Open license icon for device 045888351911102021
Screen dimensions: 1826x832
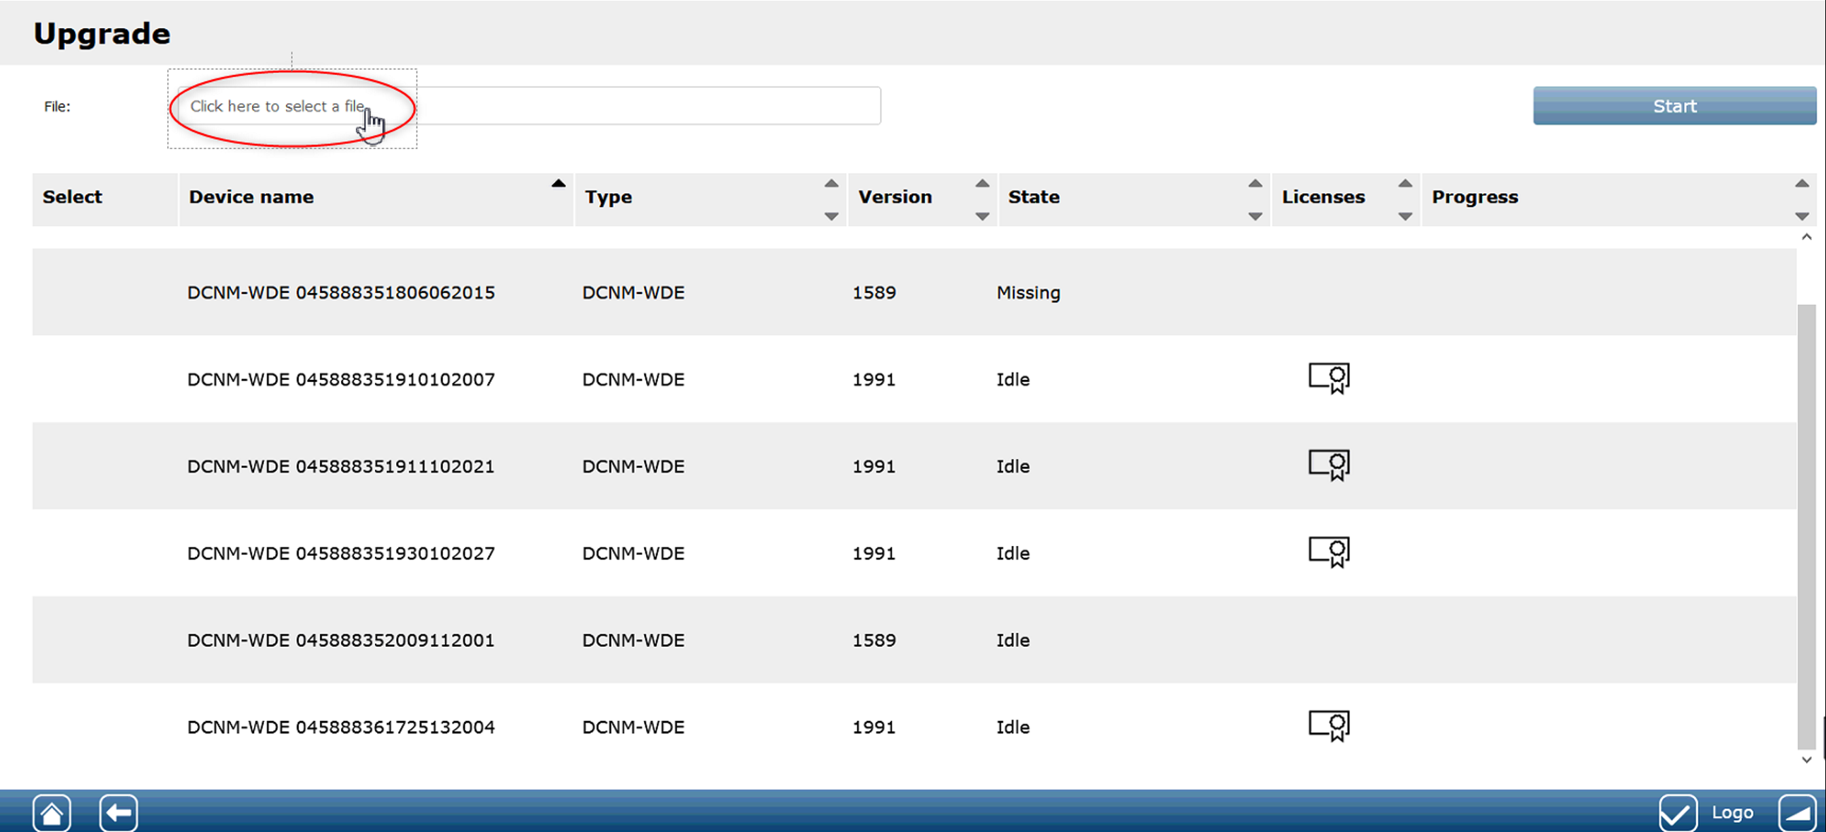tap(1328, 465)
